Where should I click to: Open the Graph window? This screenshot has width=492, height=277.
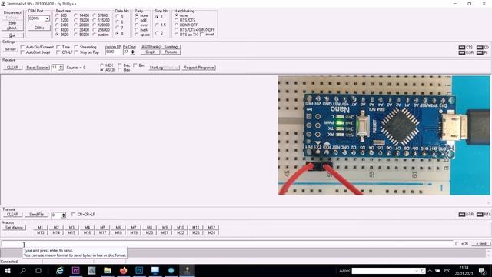coord(151,52)
